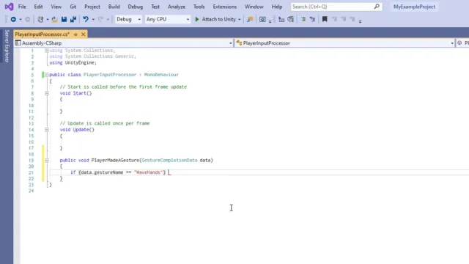Image resolution: width=469 pixels, height=264 pixels.
Task: Open the Edit menu
Action: pos(38,7)
